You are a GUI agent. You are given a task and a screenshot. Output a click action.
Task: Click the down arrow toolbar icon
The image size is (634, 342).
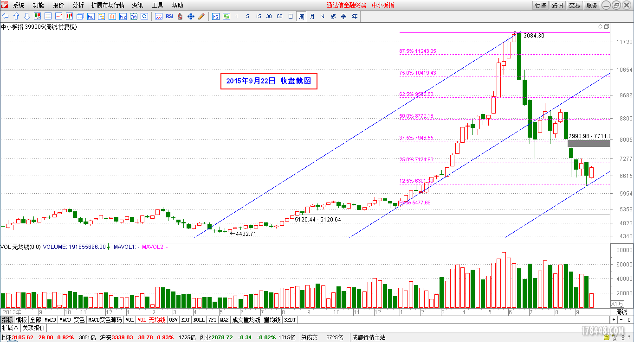coord(27,16)
